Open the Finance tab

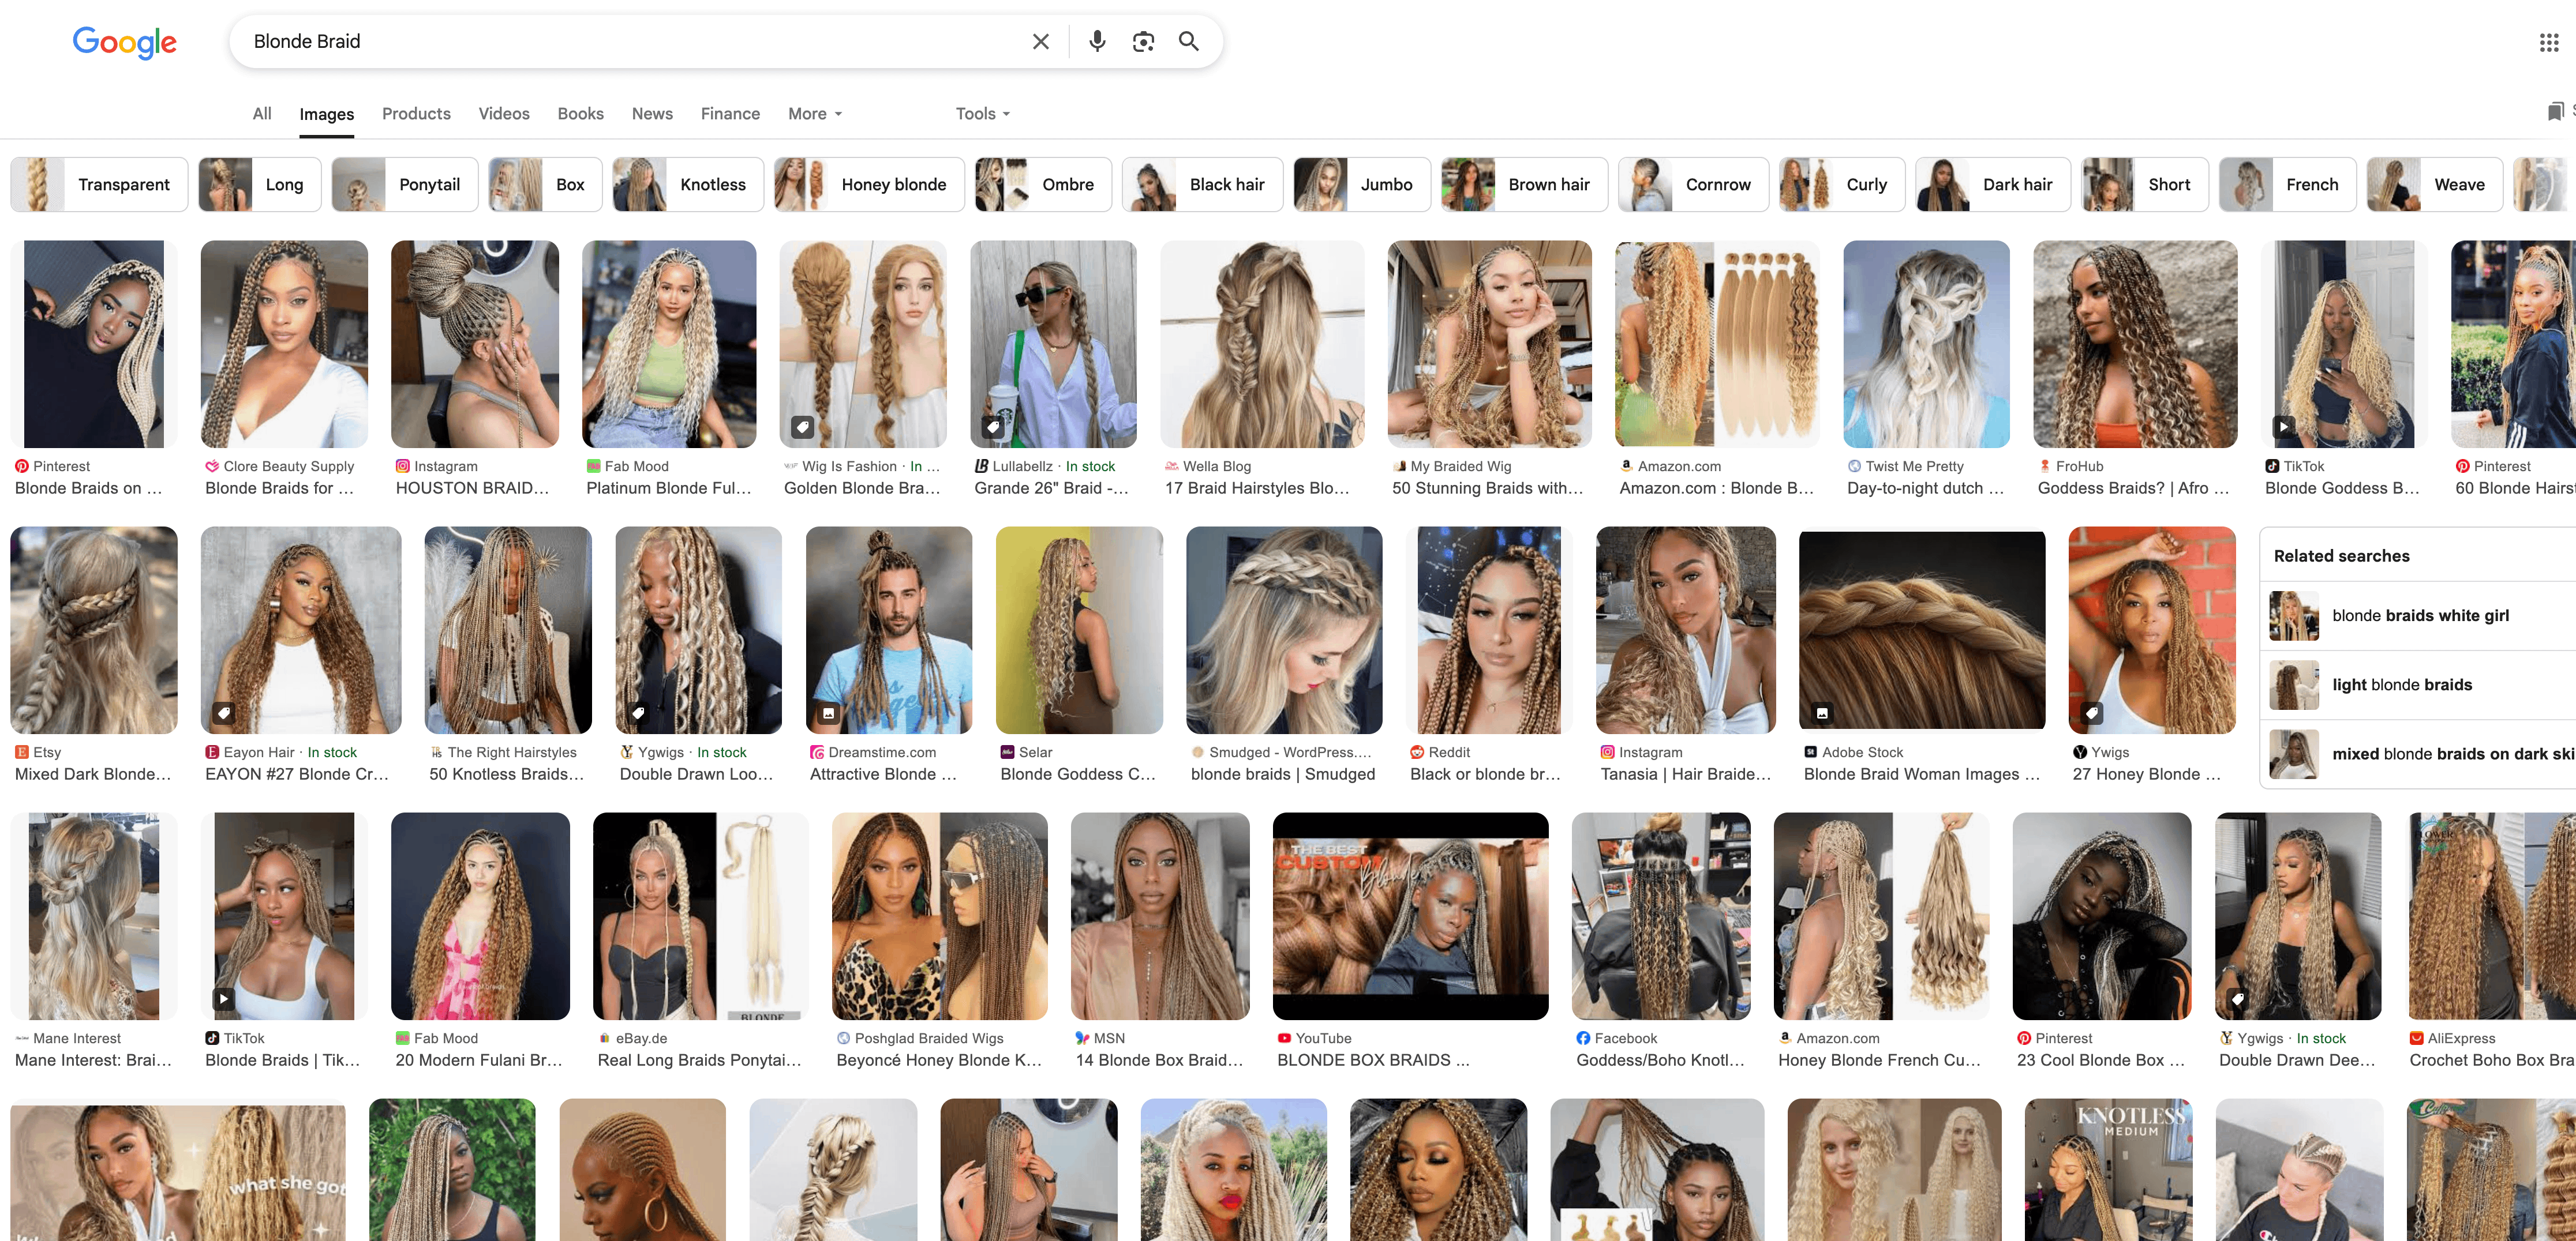pyautogui.click(x=730, y=114)
